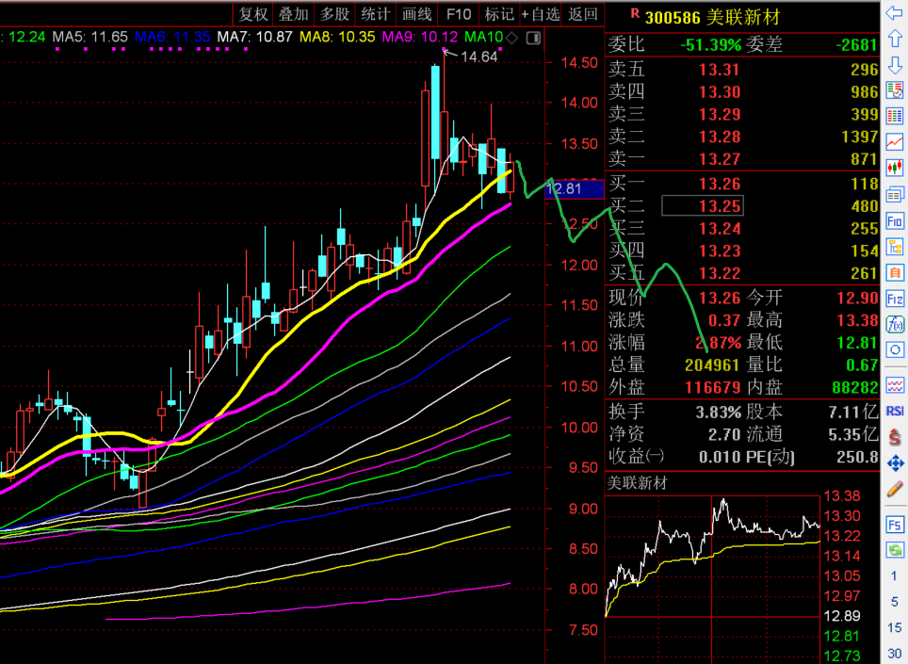Click the F10 company info sidebar icon
This screenshot has width=908, height=664.
(x=895, y=220)
